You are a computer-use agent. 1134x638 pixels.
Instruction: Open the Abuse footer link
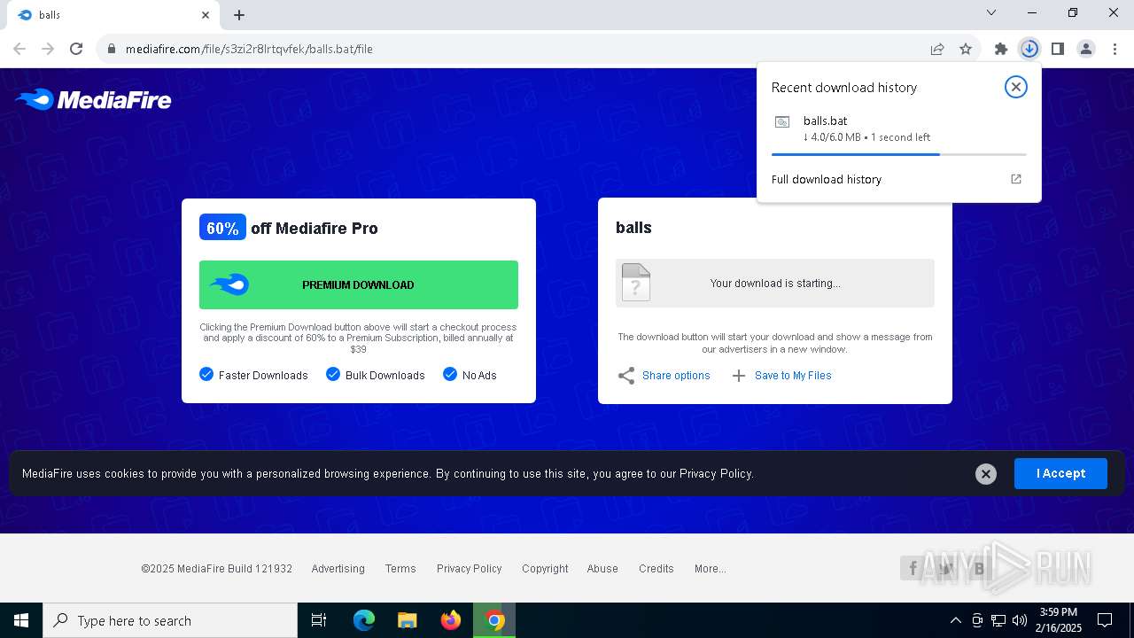point(602,569)
